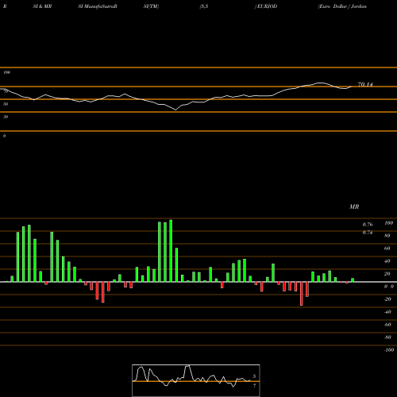
Task: Click the RSI value label 70.14
Action: (365, 84)
